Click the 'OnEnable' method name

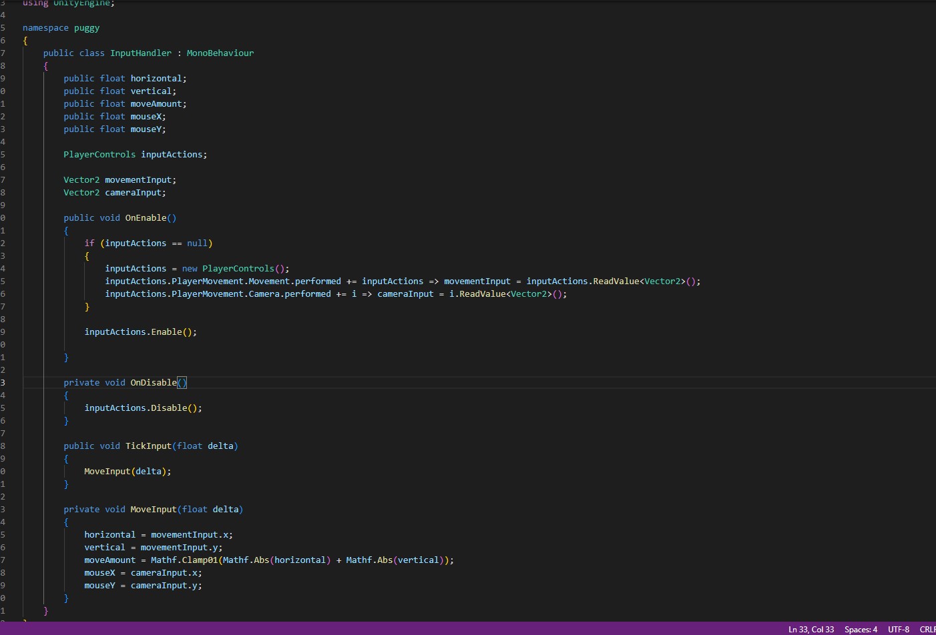146,218
